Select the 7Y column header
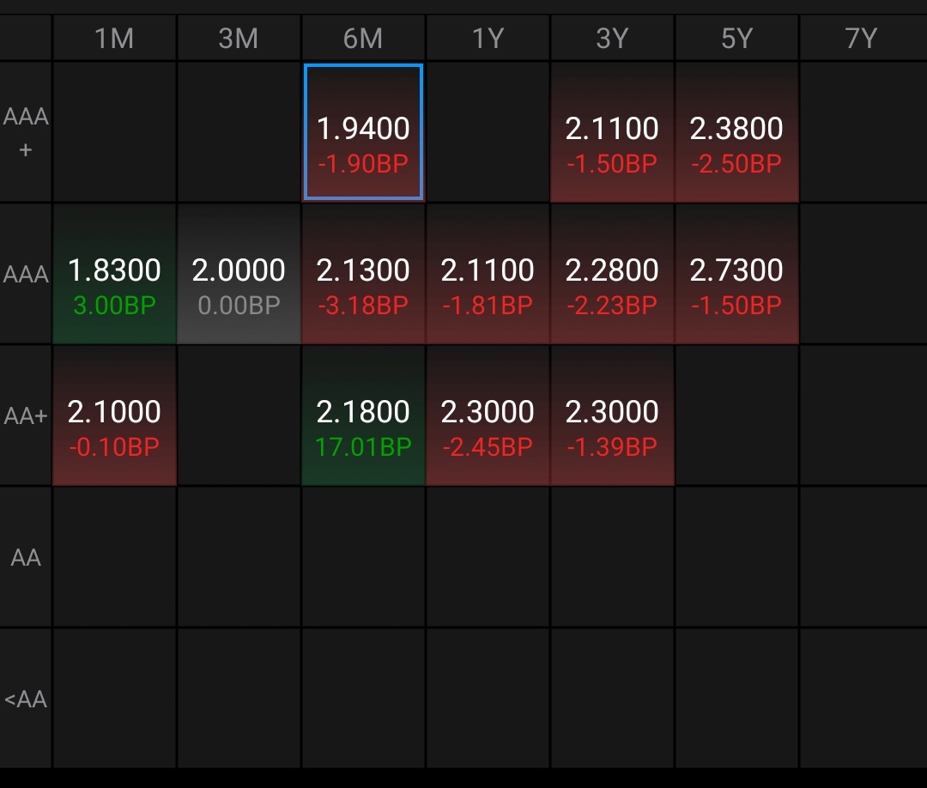The width and height of the screenshot is (927, 788). (x=861, y=39)
